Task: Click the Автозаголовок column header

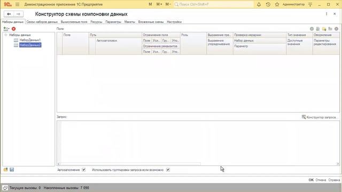Action: tap(119, 46)
